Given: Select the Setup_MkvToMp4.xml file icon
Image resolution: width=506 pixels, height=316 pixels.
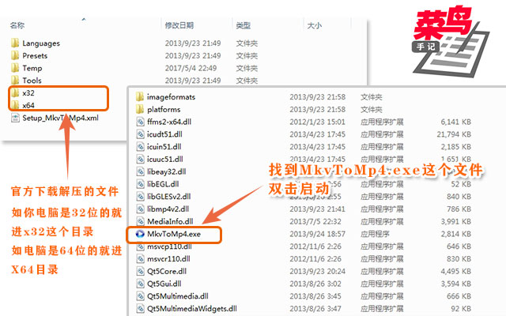Looking at the screenshot, I should [x=15, y=118].
